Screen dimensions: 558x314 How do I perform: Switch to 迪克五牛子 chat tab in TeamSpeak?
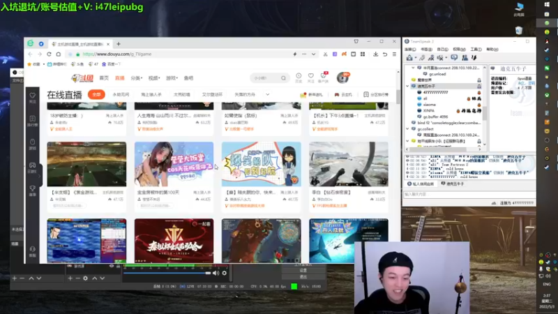(452, 184)
